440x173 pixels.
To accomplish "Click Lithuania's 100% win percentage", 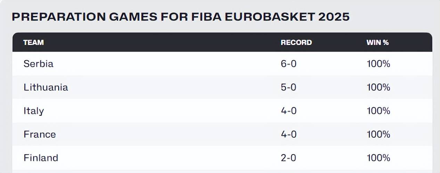I will (x=378, y=88).
